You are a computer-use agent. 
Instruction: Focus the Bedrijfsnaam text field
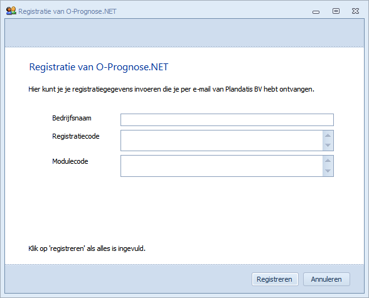[227, 120]
